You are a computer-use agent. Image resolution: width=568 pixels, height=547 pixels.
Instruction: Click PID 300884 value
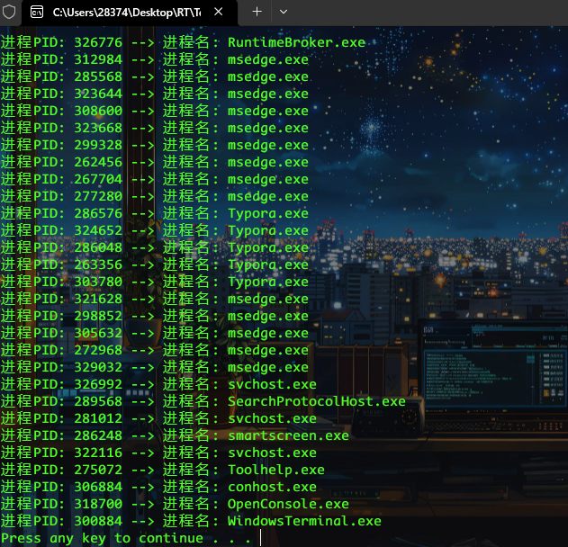point(98,521)
